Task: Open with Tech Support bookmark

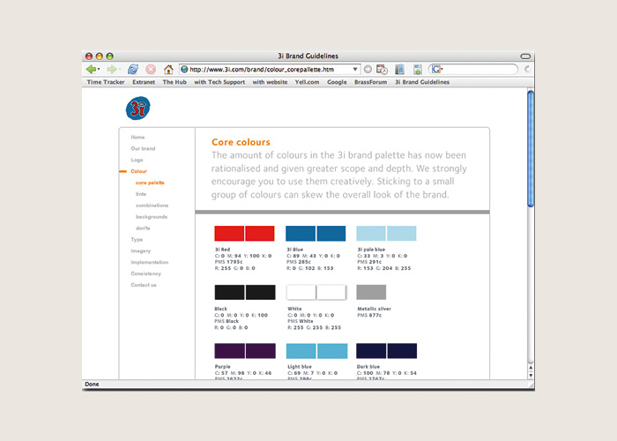Action: pos(219,82)
